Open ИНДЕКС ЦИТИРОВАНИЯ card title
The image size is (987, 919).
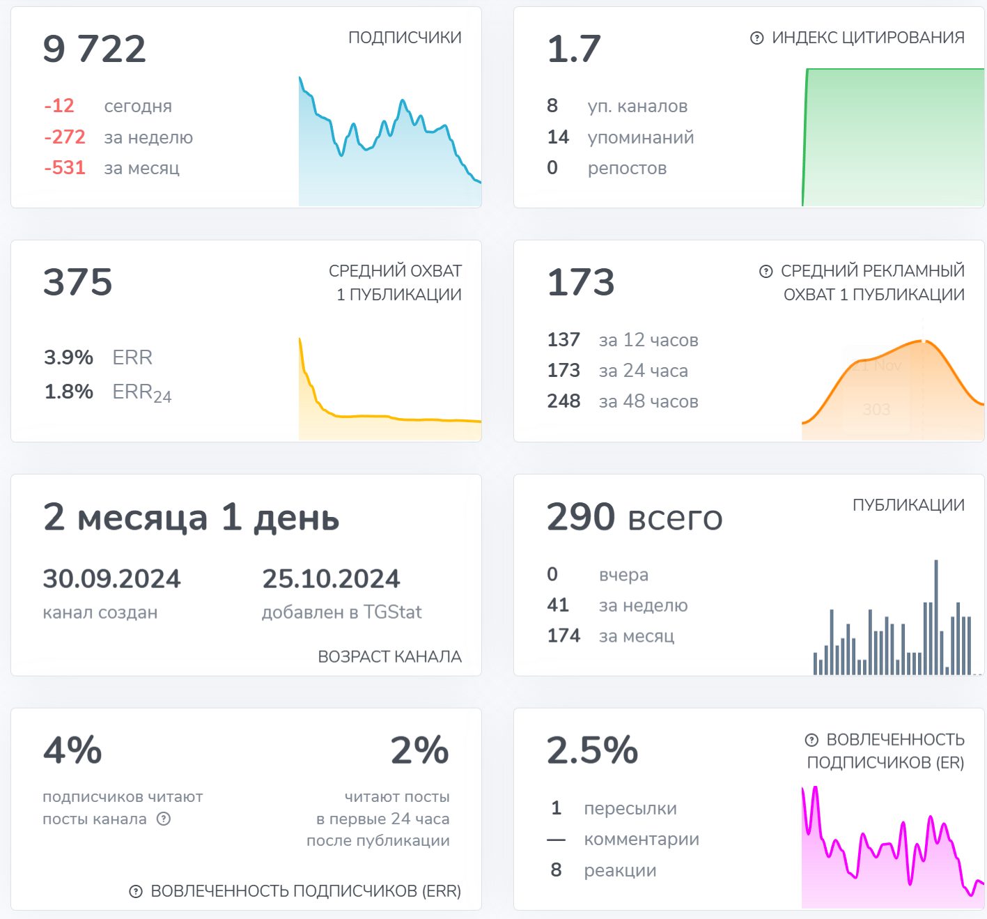(x=868, y=38)
